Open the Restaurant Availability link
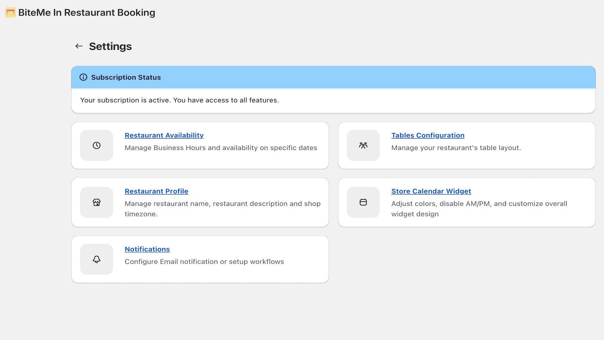Screen dimensions: 604x340 164,135
